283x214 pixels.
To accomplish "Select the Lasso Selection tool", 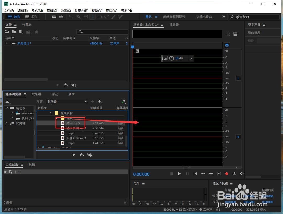I will [x=107, y=16].
